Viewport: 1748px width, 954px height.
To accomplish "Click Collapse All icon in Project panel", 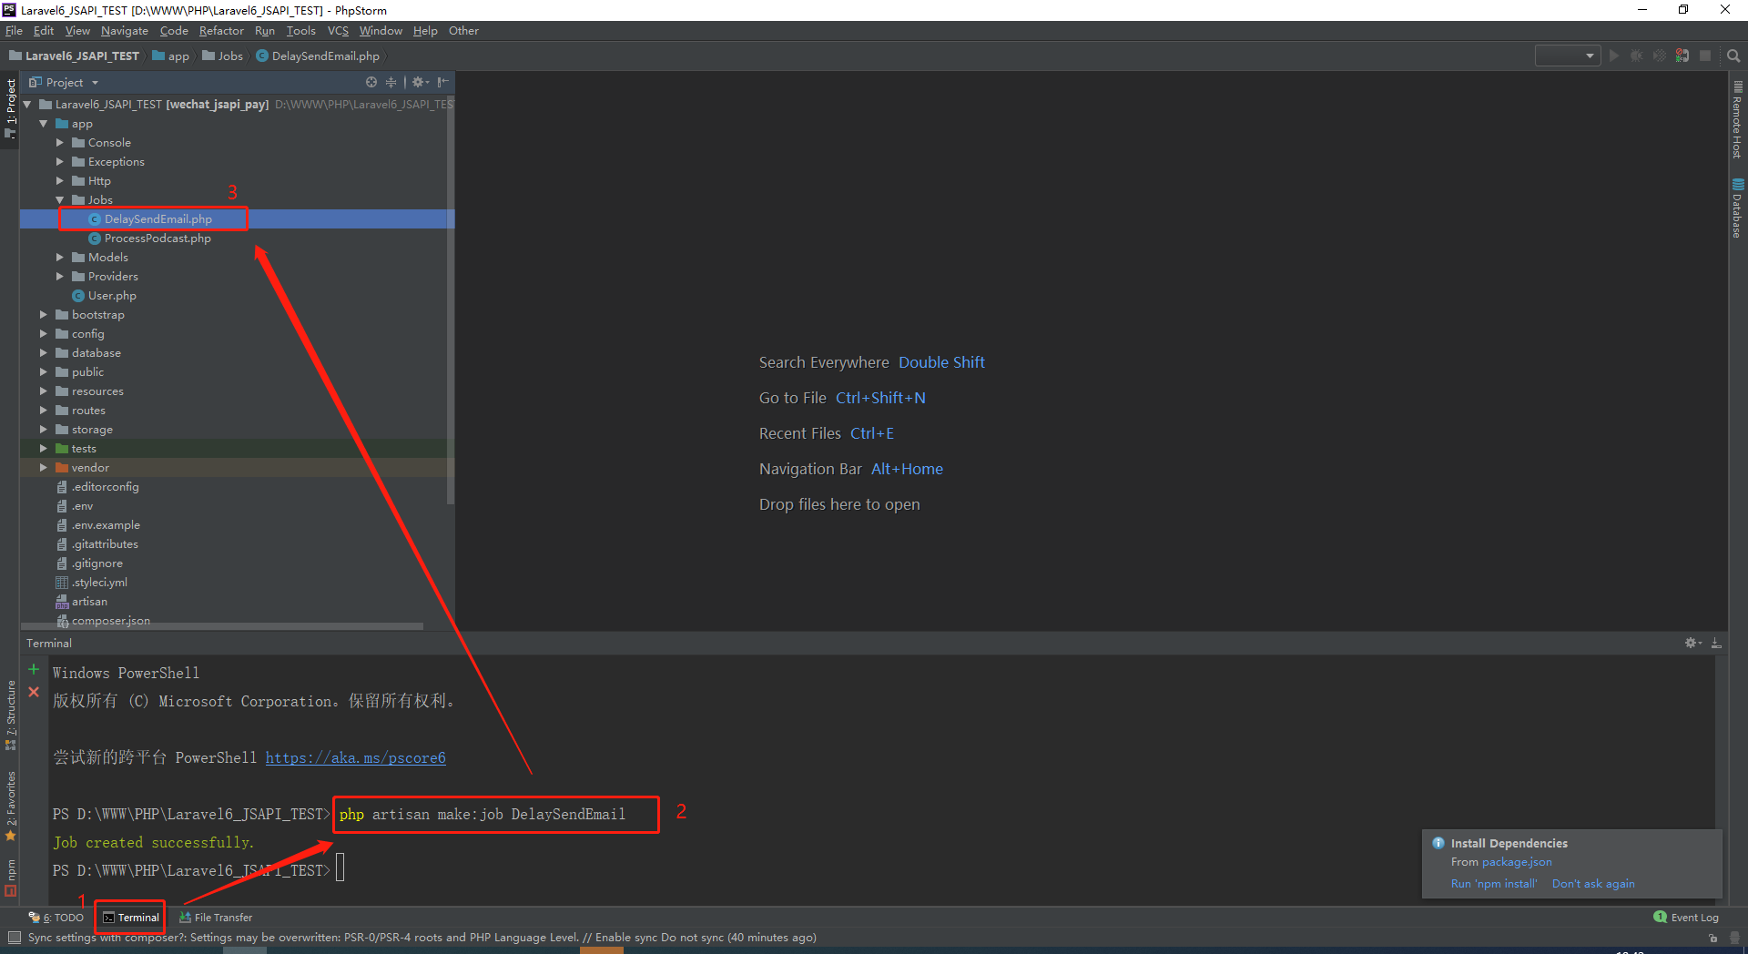I will (391, 82).
